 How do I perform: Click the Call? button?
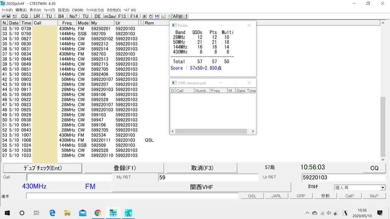(350, 196)
